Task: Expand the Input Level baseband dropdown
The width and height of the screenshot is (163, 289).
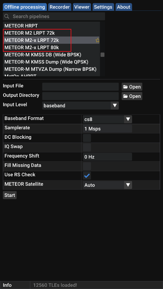Action: pyautogui.click(x=81, y=106)
